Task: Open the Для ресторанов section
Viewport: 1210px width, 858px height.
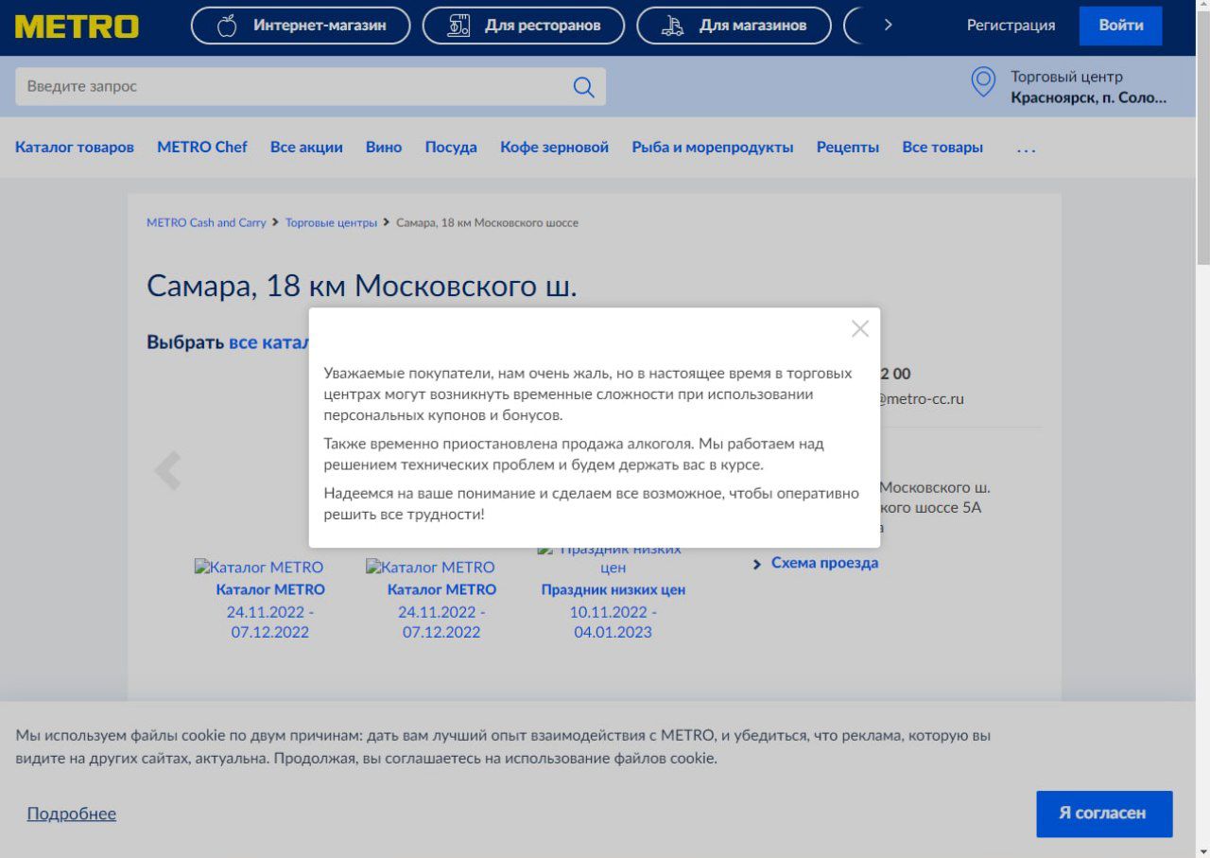Action: pos(524,26)
